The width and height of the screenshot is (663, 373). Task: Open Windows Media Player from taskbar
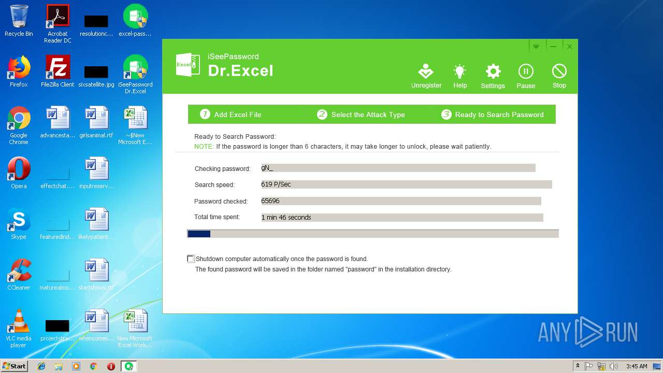[76, 366]
